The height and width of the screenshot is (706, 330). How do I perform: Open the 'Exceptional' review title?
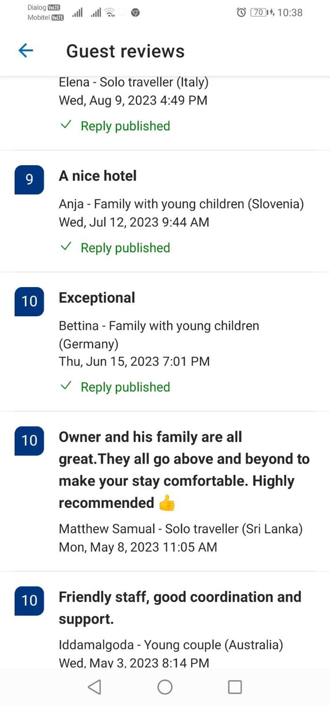(x=97, y=298)
